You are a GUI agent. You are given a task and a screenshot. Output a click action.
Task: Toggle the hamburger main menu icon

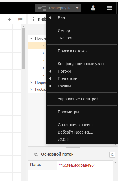click(110, 8)
